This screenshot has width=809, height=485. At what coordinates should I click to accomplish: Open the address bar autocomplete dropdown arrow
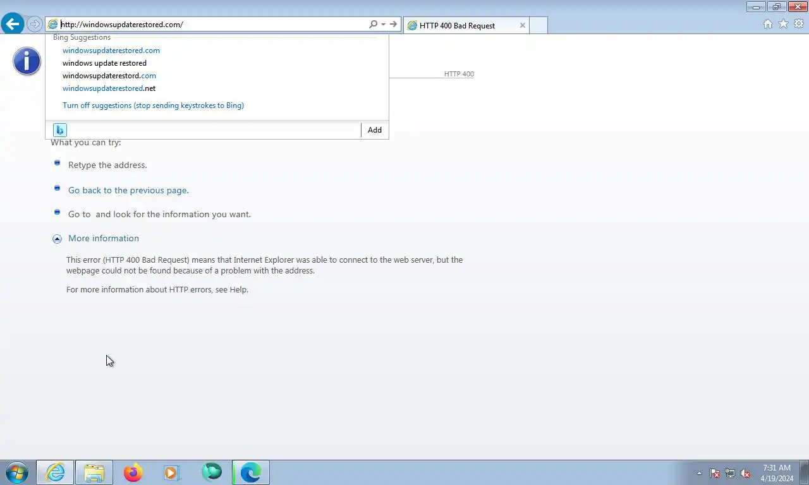point(383,25)
